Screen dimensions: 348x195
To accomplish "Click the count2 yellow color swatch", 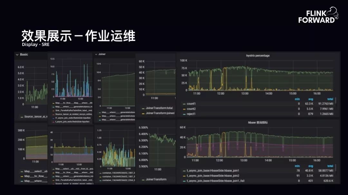I will point(184,109).
